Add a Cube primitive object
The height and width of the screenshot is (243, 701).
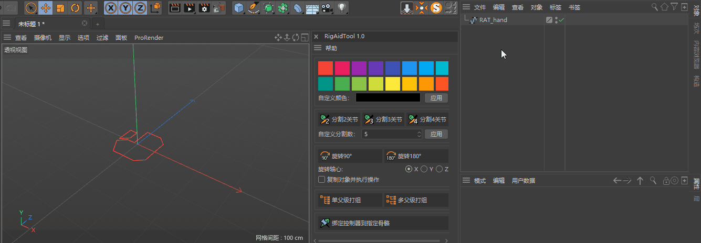(239, 8)
